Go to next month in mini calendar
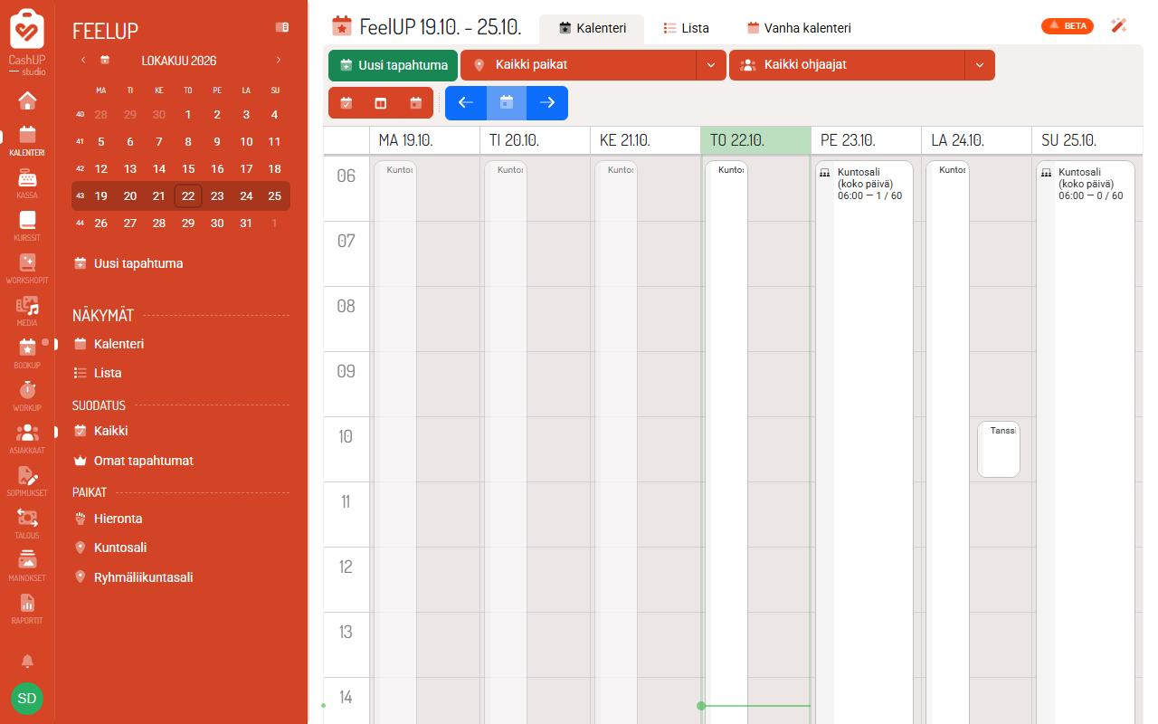This screenshot has height=724, width=1158. pos(278,61)
